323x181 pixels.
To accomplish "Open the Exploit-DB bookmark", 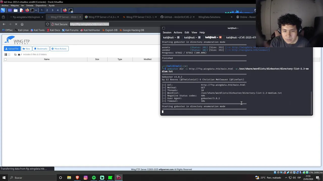I will (x=110, y=30).
